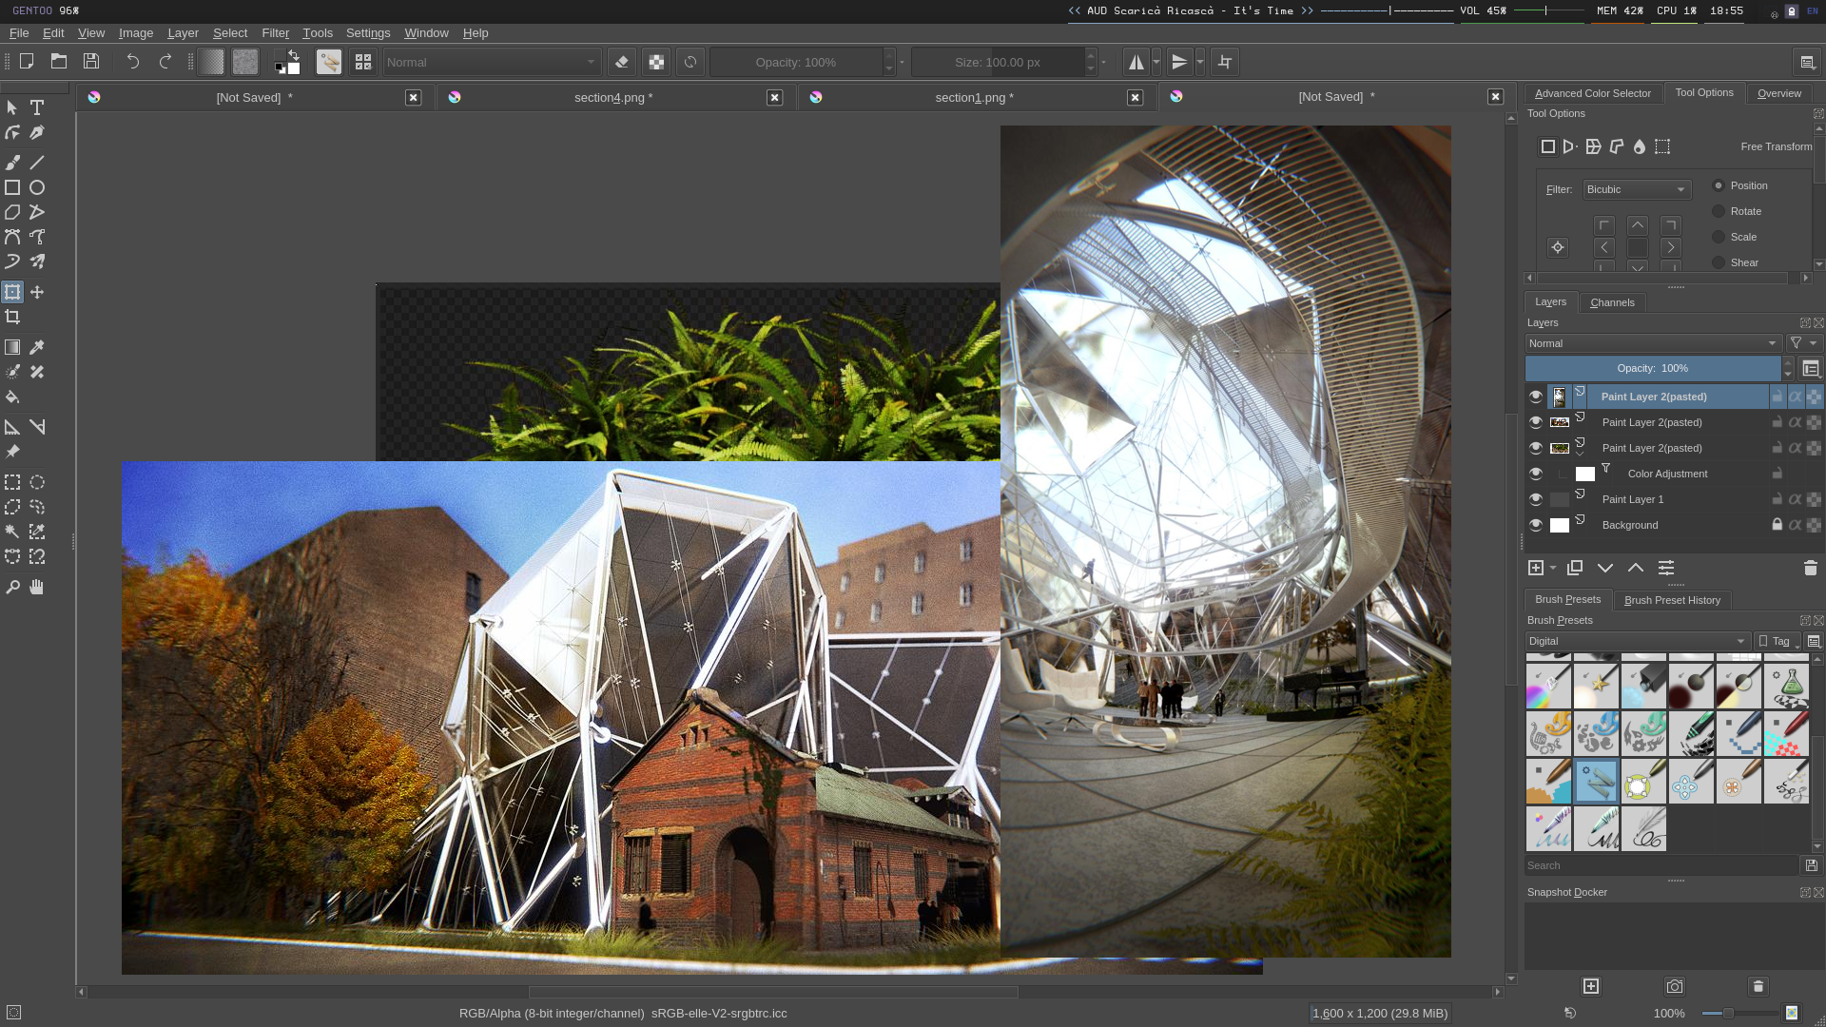Toggle visibility of Background layer
The height and width of the screenshot is (1027, 1826).
[x=1535, y=524]
